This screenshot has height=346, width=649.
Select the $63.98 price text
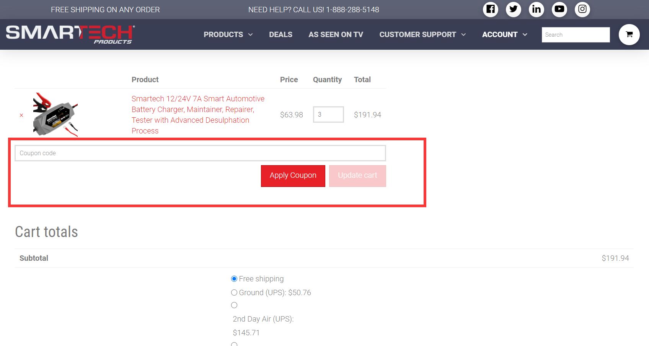click(291, 115)
